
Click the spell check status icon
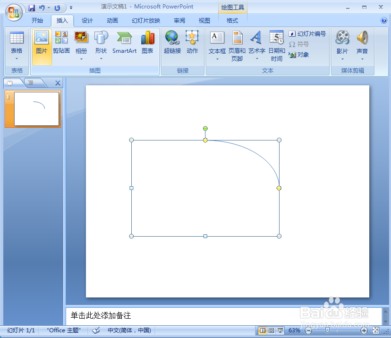coord(96,330)
